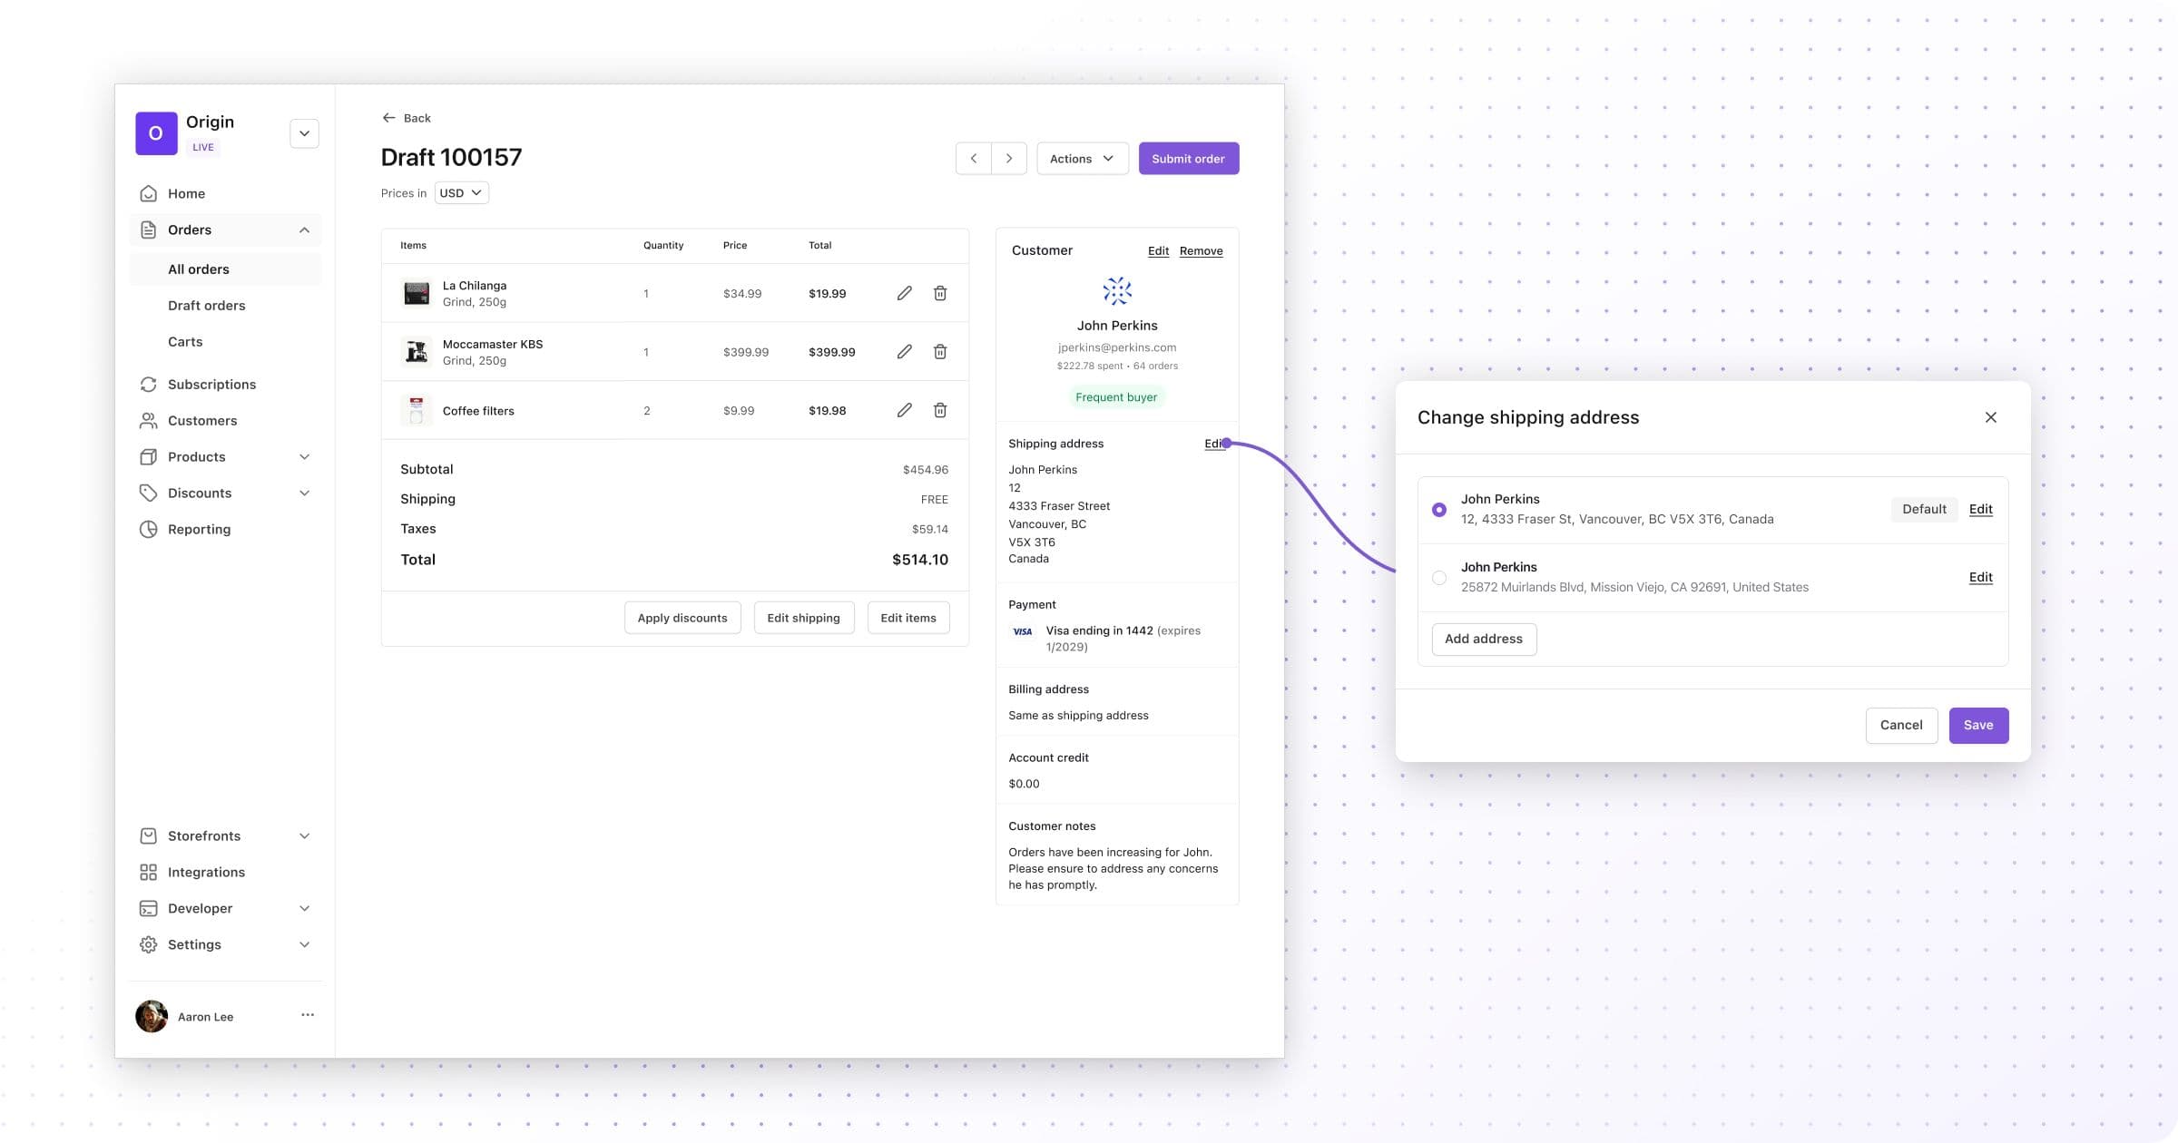This screenshot has width=2178, height=1143.
Task: Select the Vancouver address radio button
Action: 1439,509
